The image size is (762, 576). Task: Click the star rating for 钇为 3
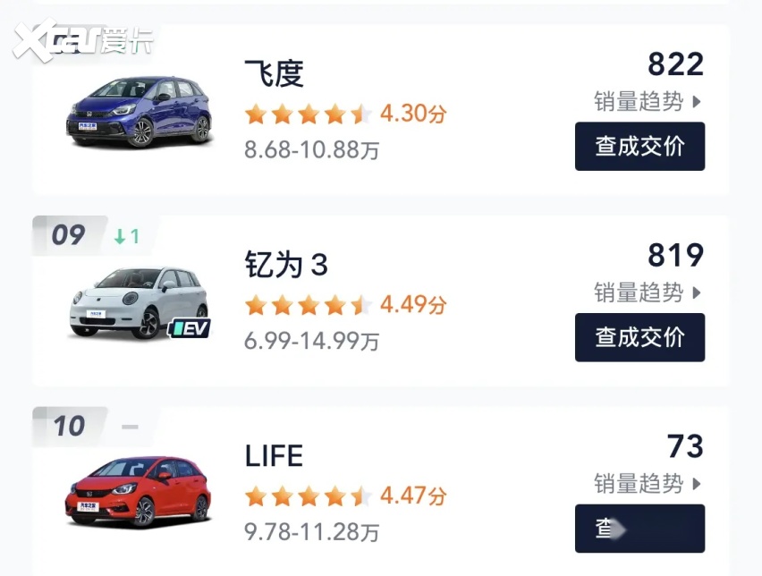tap(309, 306)
